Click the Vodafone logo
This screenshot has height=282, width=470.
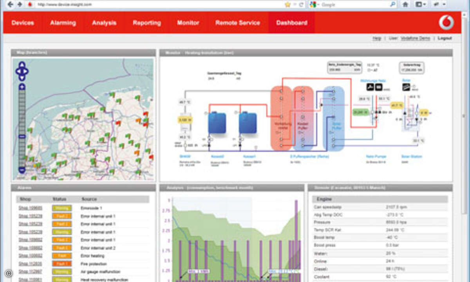click(446, 23)
